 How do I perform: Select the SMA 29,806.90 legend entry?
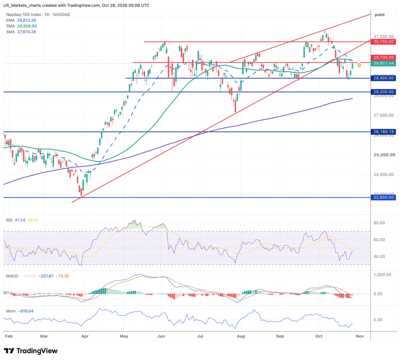click(x=22, y=26)
